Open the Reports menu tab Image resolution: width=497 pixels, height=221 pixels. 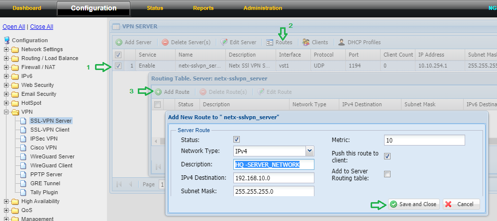[203, 8]
